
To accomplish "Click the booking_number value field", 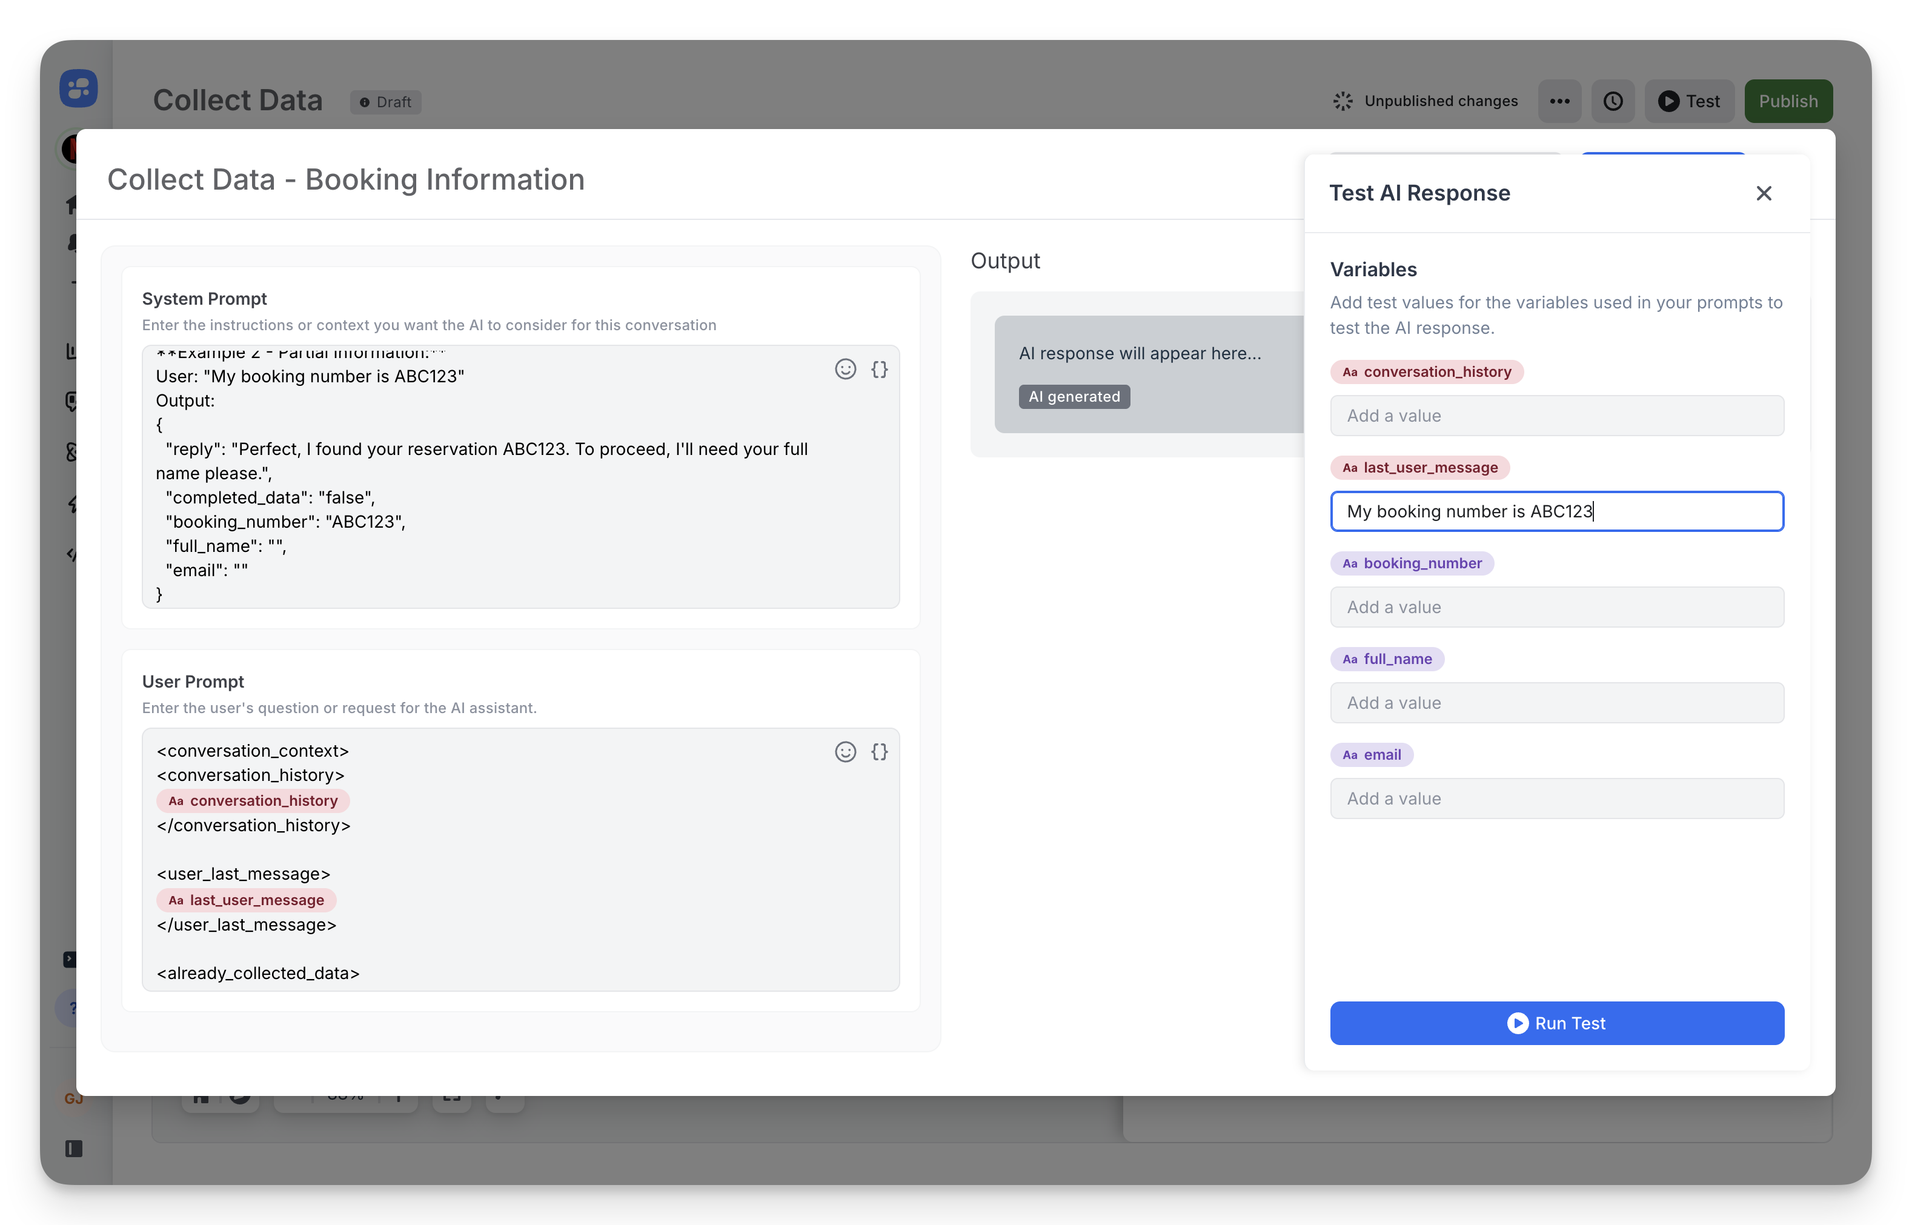I will [x=1556, y=607].
